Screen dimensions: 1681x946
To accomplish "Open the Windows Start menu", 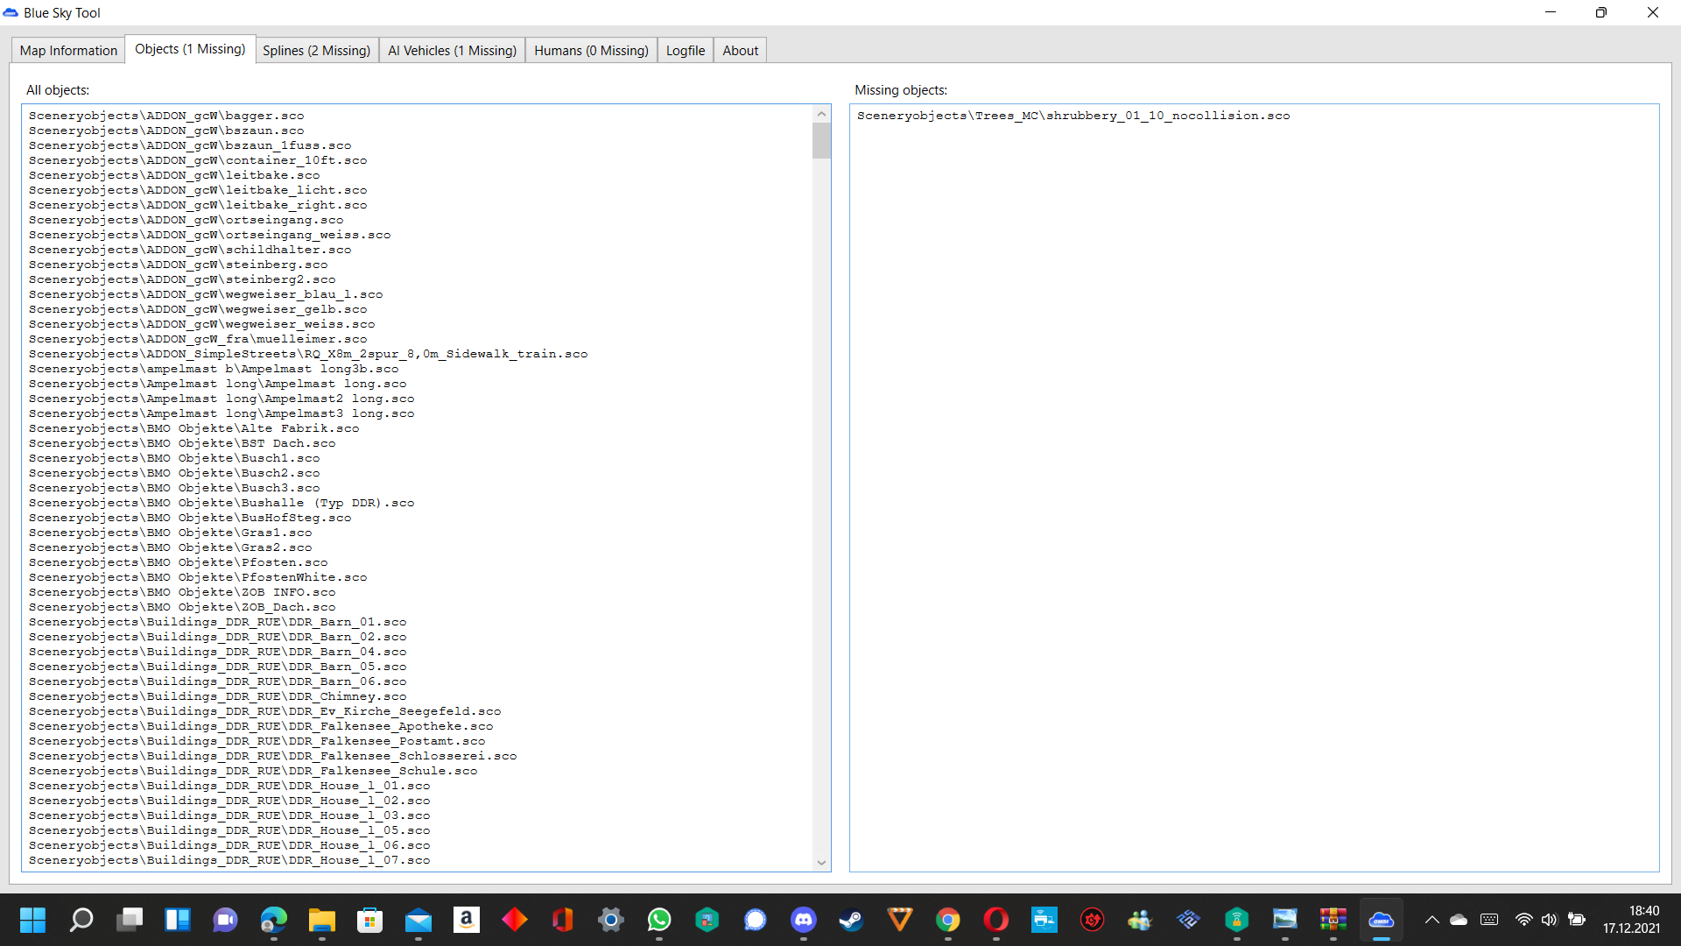I will point(32,920).
